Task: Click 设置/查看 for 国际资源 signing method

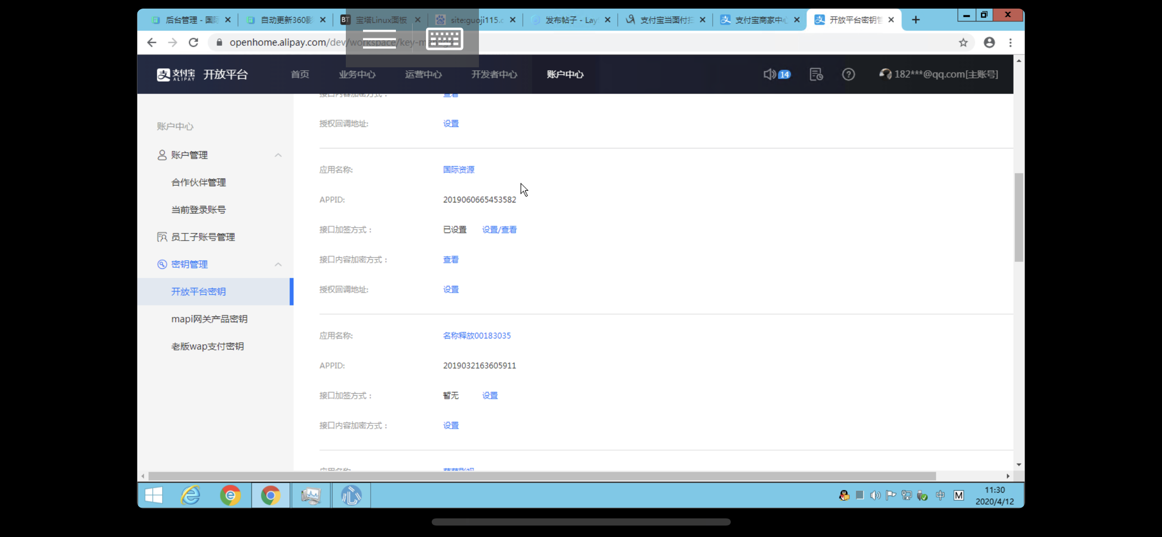Action: [499, 230]
